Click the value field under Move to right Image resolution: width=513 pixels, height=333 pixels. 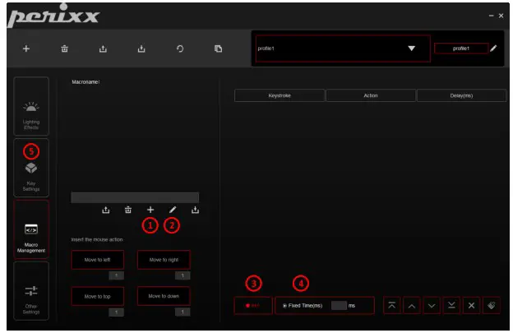(x=183, y=275)
